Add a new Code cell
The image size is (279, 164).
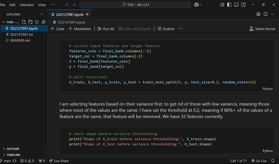57,29
